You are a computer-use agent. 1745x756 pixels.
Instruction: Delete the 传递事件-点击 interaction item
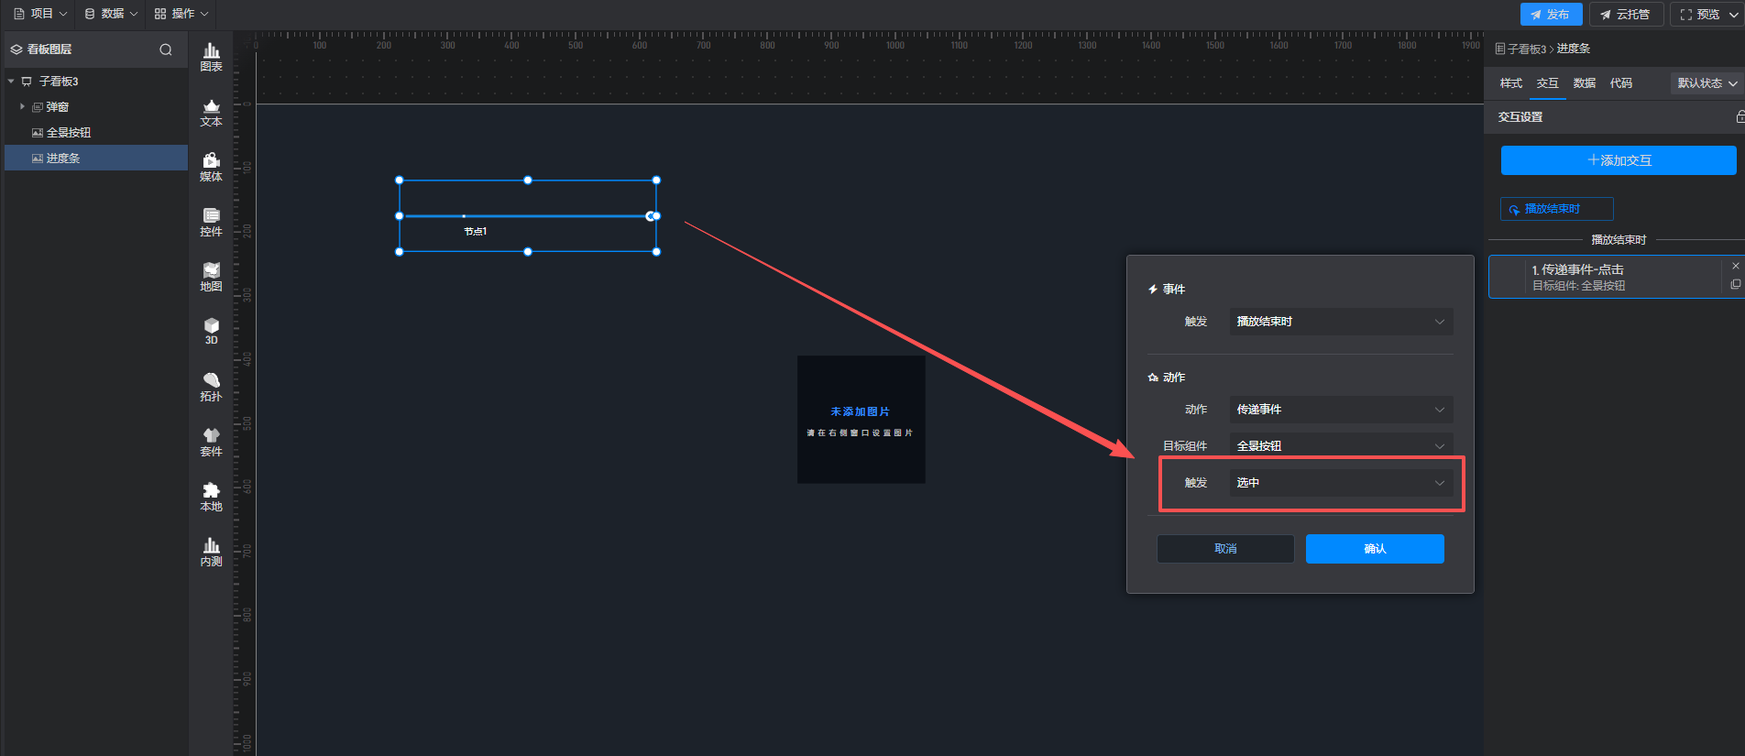coord(1735,267)
